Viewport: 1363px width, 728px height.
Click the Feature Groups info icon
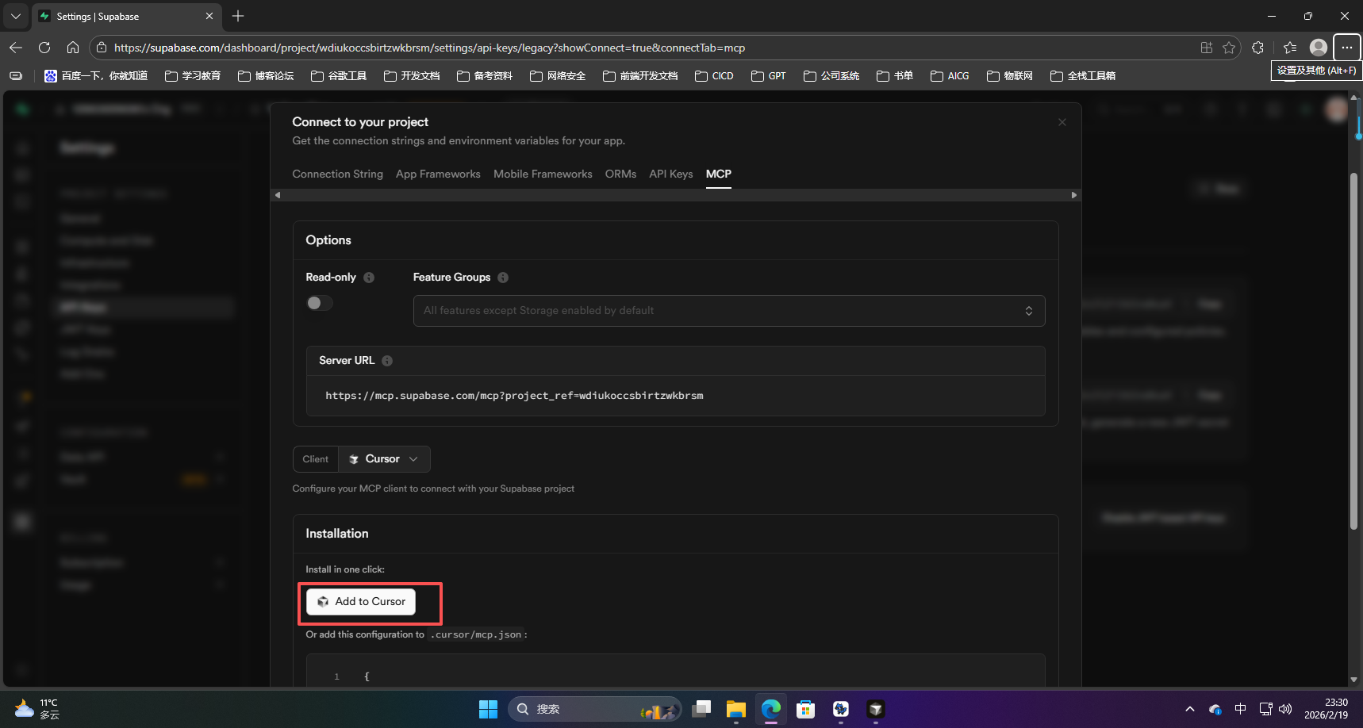click(x=503, y=278)
